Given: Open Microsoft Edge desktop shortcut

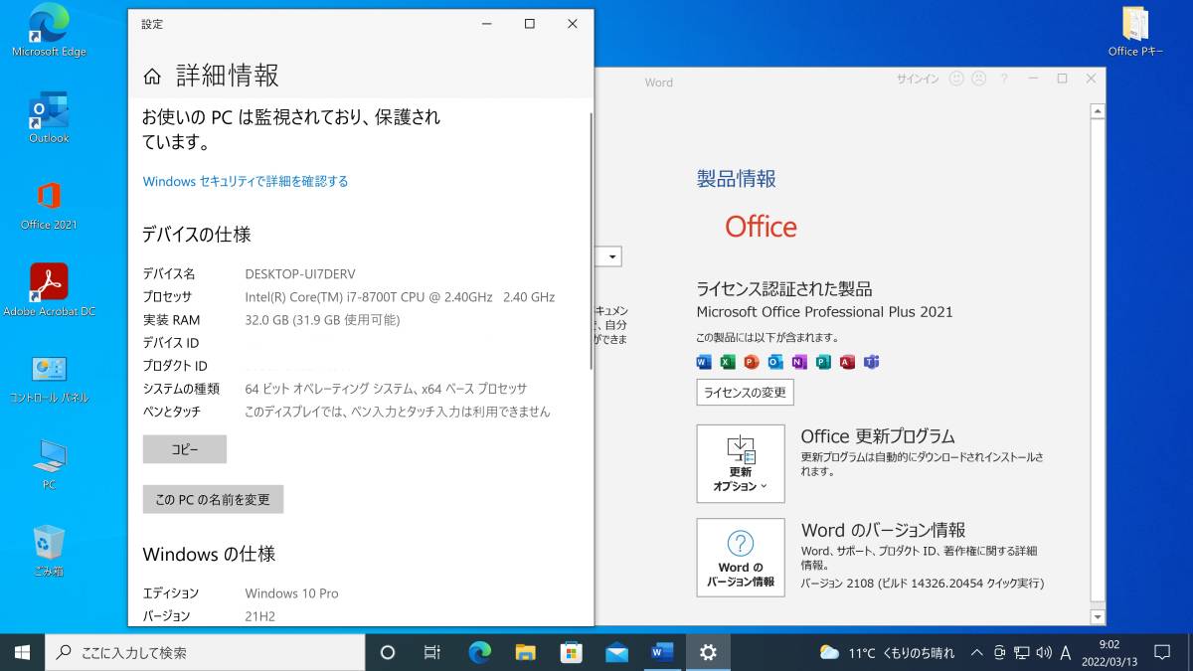Looking at the screenshot, I should 49,31.
